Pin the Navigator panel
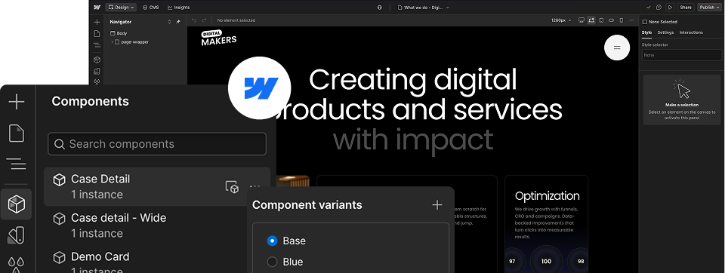The image size is (725, 273). [x=178, y=22]
